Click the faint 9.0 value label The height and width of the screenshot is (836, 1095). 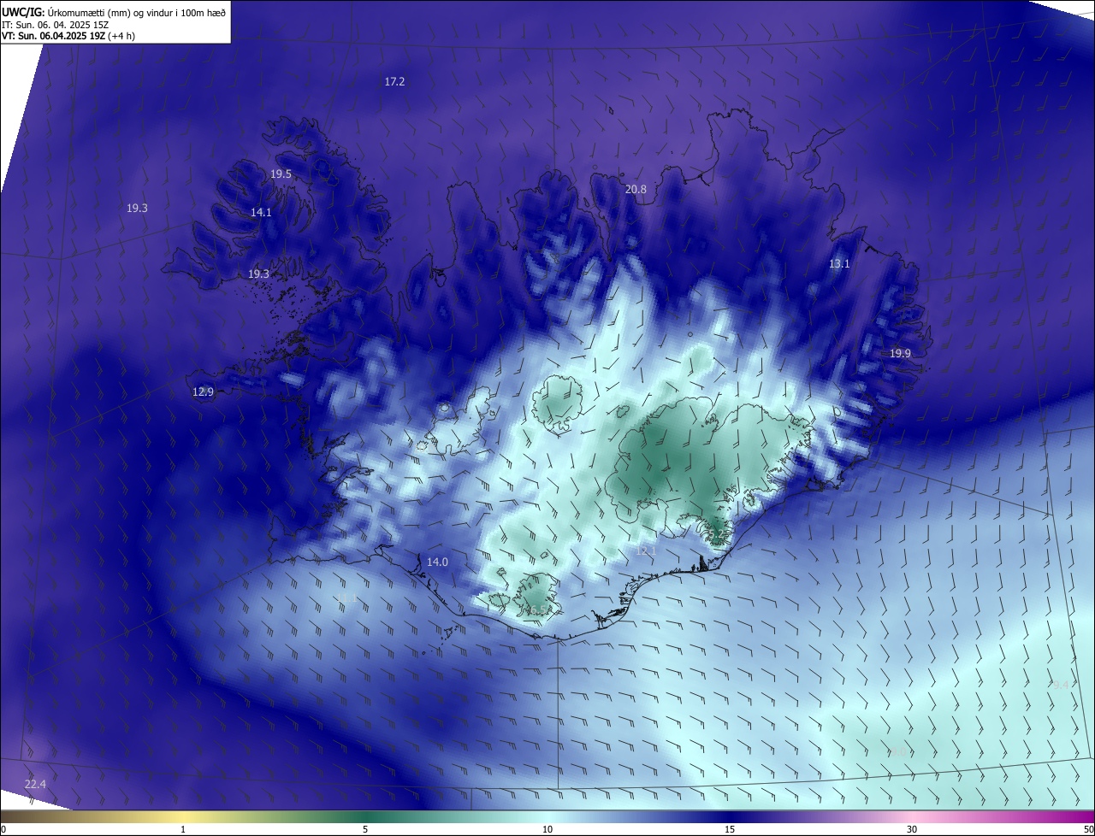(x=897, y=753)
